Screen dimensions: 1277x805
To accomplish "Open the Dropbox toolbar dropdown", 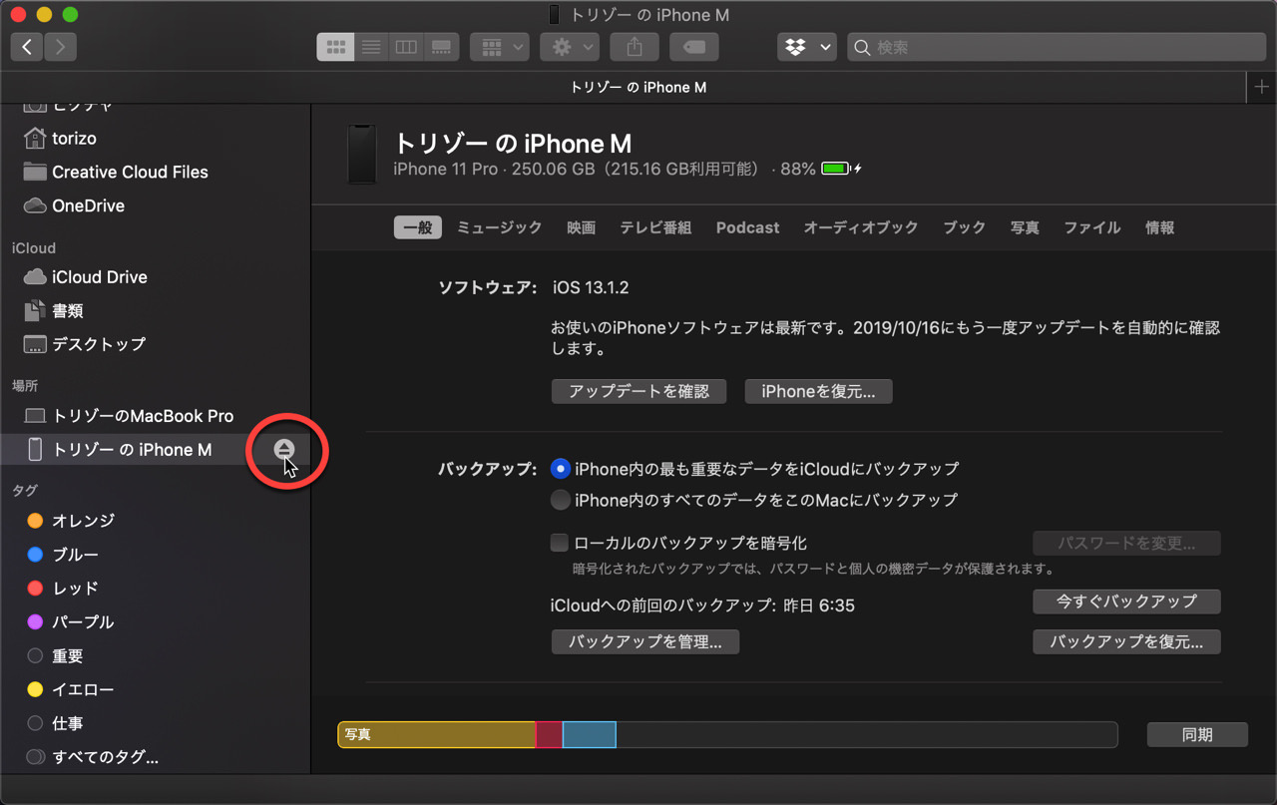I will point(806,47).
